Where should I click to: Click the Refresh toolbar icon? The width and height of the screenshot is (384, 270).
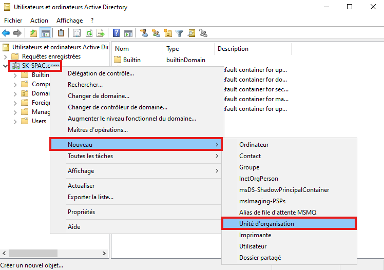(x=88, y=33)
